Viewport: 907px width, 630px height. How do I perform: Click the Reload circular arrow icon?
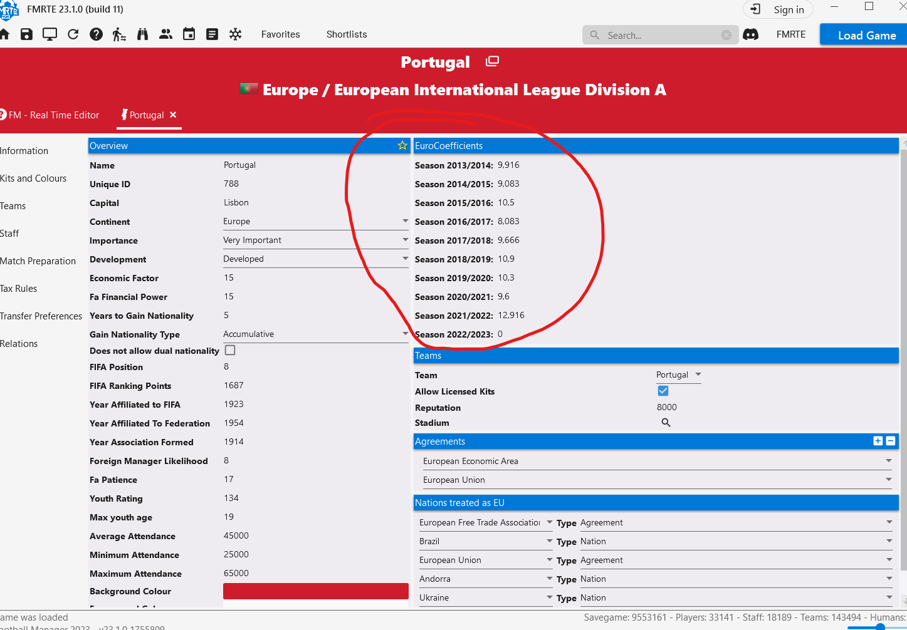click(x=73, y=34)
